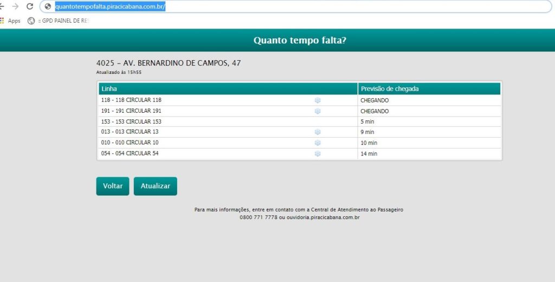Click the snowflake icon in the 010 Circular row
Viewport: 555px width, 282px height.
318,143
